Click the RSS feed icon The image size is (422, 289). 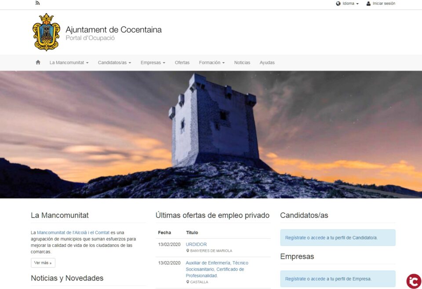coord(37,3)
